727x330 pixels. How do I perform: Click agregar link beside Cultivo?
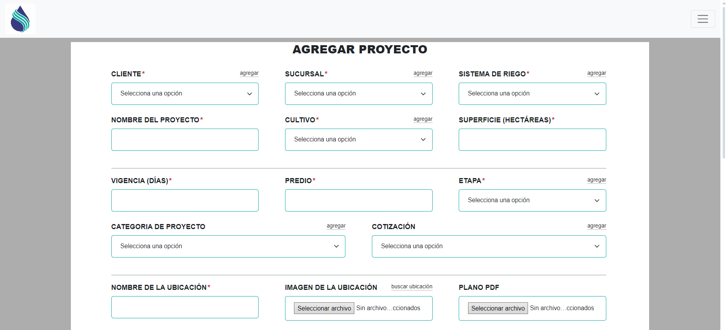tap(422, 119)
